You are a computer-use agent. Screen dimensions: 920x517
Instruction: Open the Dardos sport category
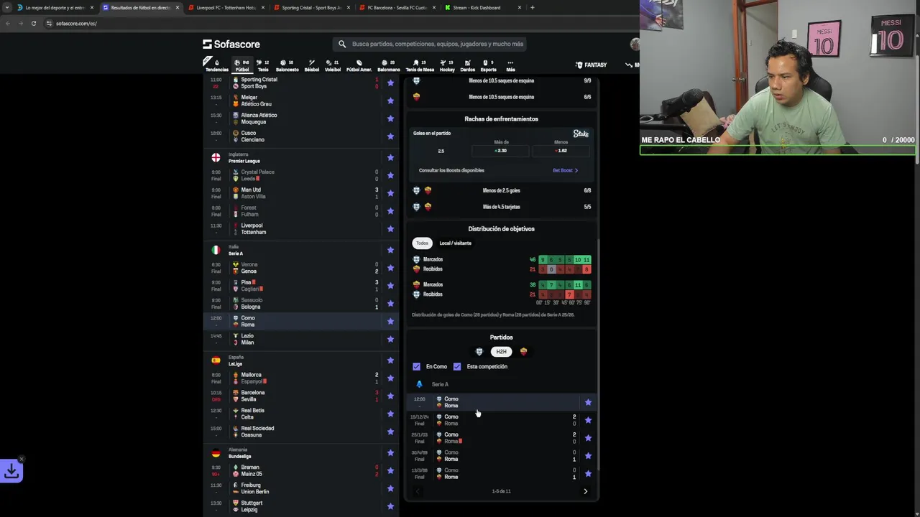pyautogui.click(x=467, y=65)
